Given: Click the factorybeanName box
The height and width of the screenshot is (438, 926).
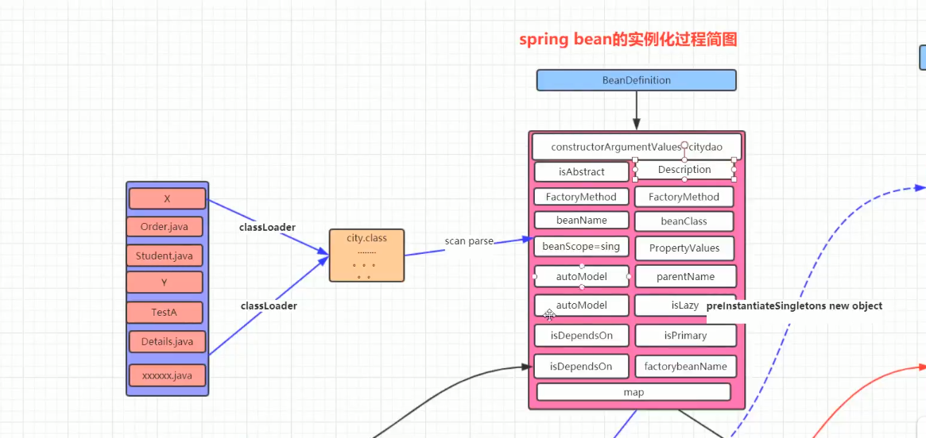Looking at the screenshot, I should coord(686,366).
